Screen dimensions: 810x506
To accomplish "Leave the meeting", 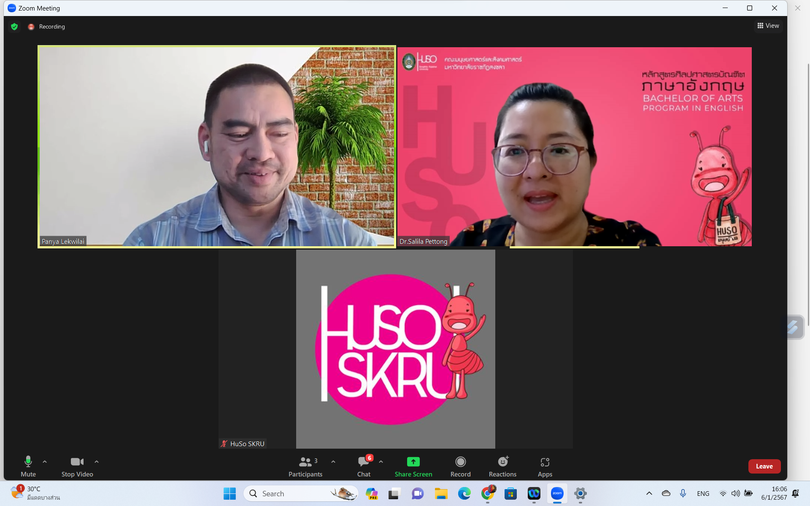I will [764, 466].
